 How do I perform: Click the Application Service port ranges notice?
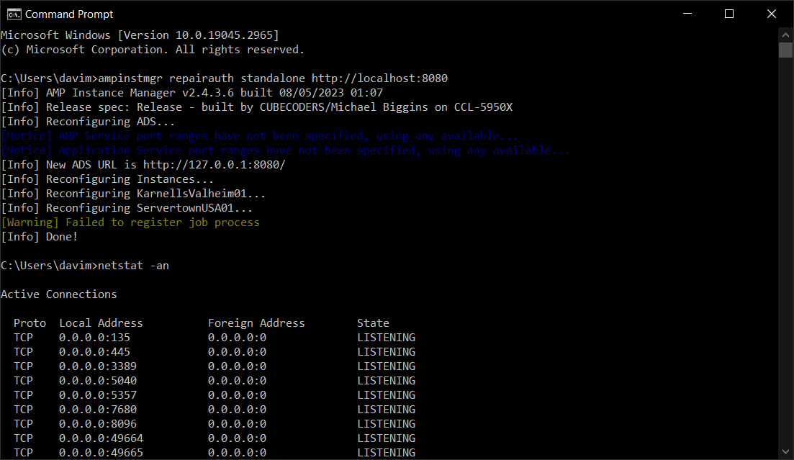click(x=286, y=150)
